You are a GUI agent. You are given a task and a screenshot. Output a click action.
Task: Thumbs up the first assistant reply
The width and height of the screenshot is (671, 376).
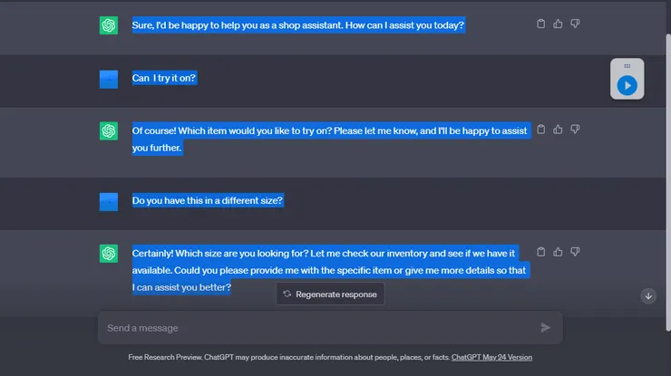pos(558,24)
